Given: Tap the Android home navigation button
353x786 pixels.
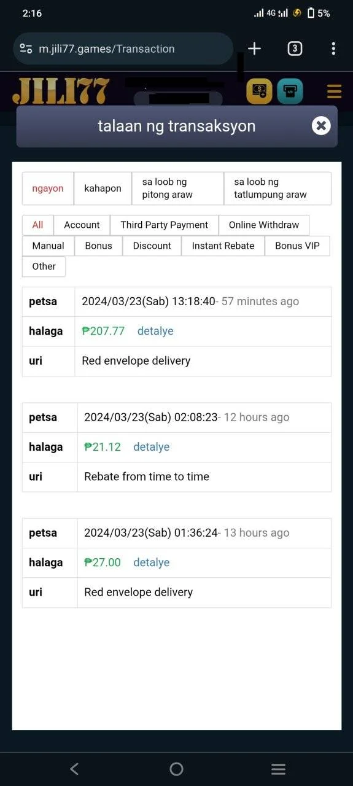Looking at the screenshot, I should (176, 769).
